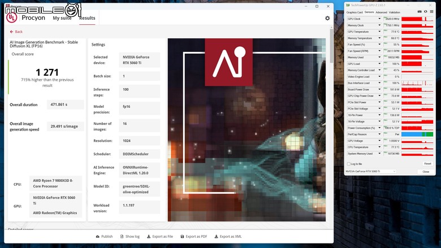This screenshot has height=248, width=441.
Task: Expand GPU Temperature sensor dropdown
Action: (379, 32)
